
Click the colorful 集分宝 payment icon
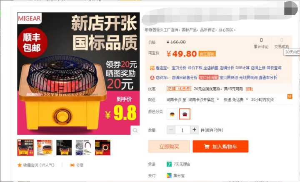click(169, 175)
